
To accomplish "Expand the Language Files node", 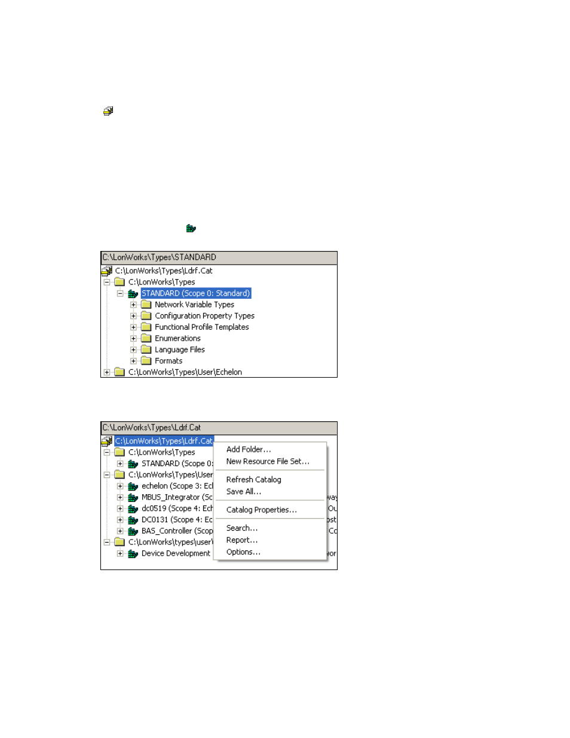I will point(133,350).
